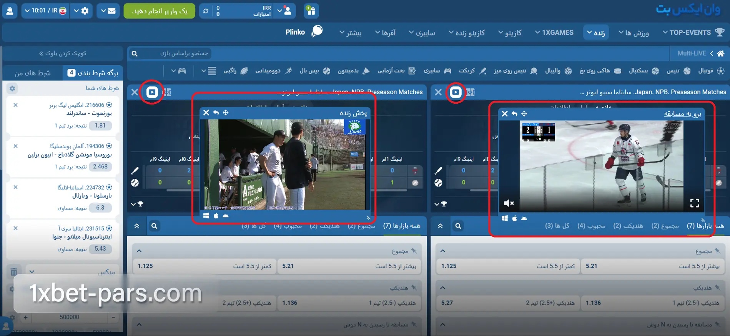The height and width of the screenshot is (336, 730).
Task: Click the back arrow on پخش زنده video window
Action: 216,113
